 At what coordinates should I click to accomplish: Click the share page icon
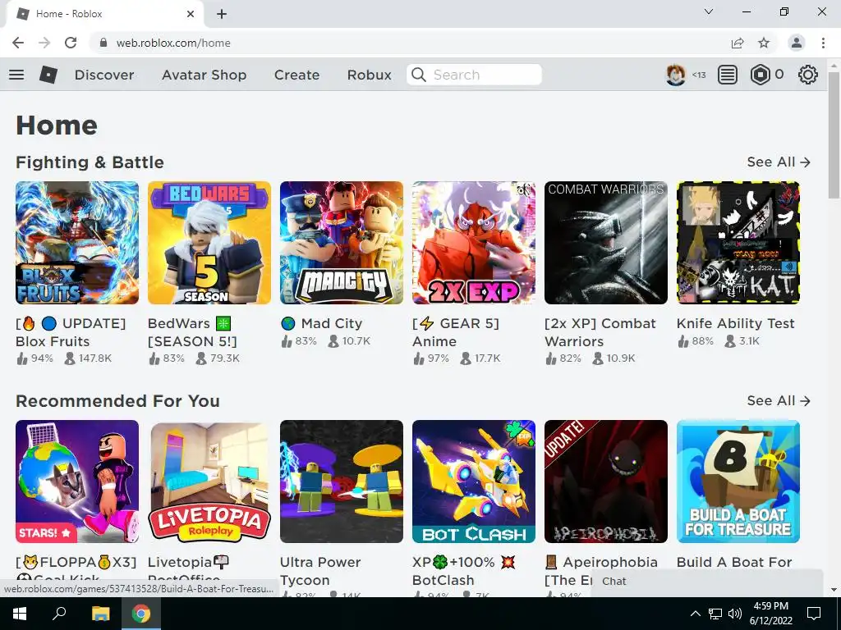coord(738,43)
